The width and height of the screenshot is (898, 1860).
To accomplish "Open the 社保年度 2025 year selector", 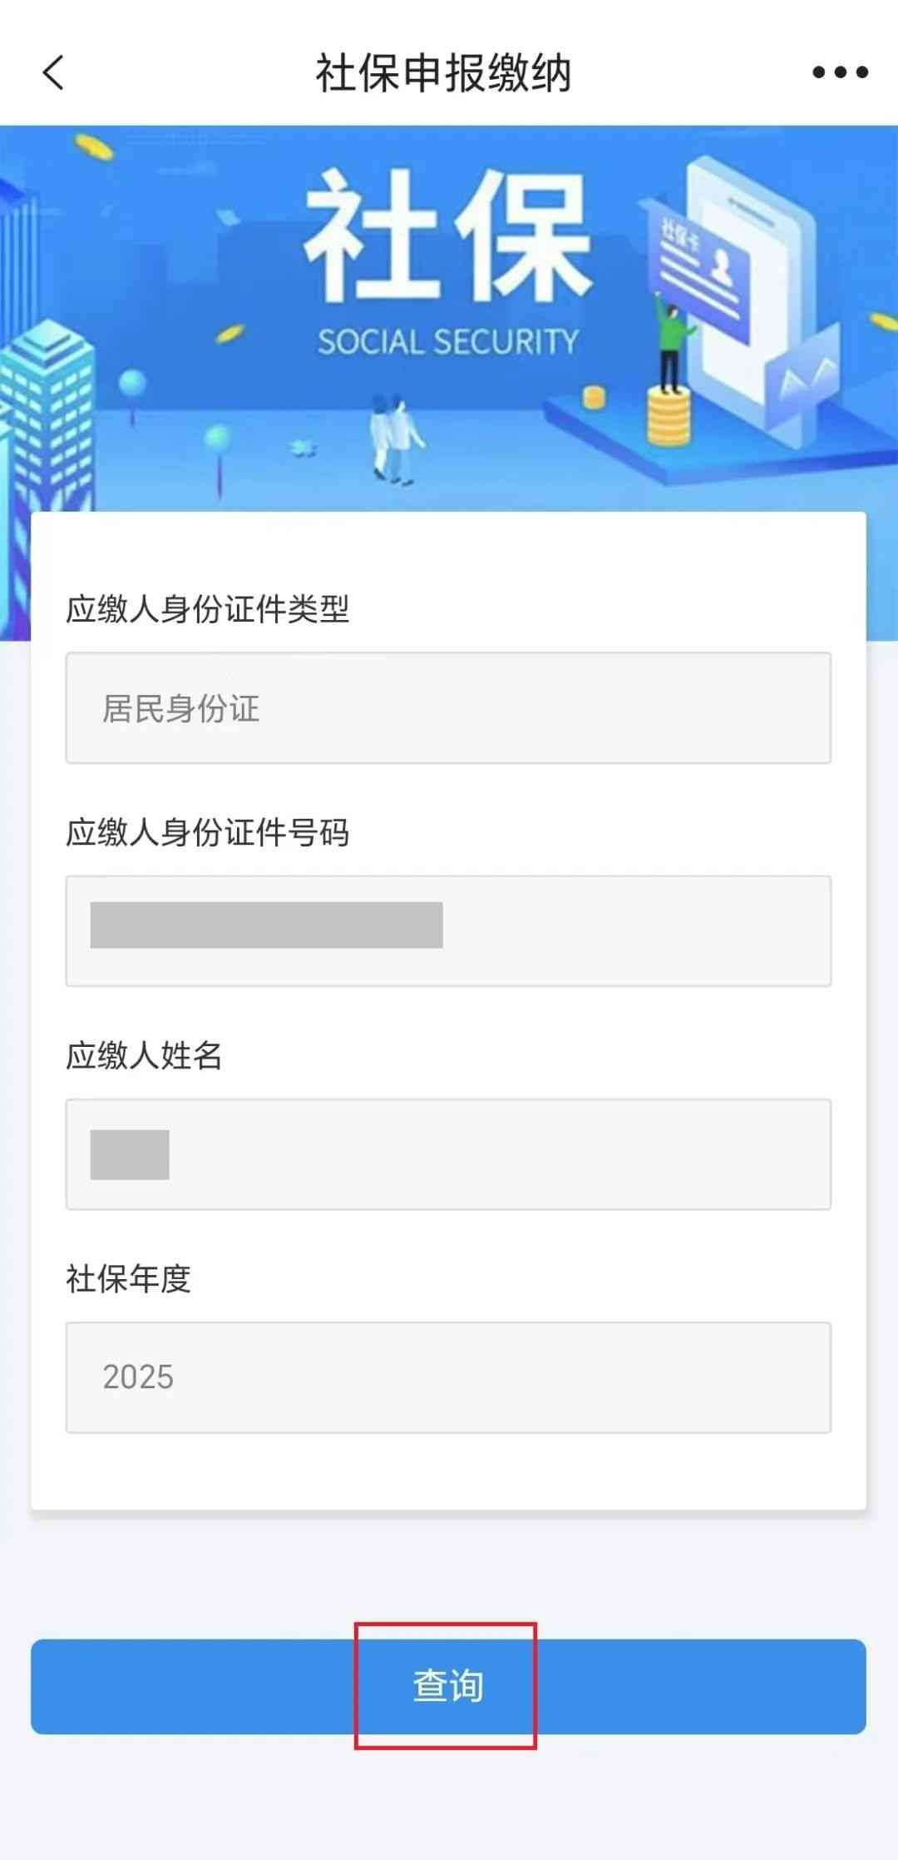I will pyautogui.click(x=448, y=1377).
